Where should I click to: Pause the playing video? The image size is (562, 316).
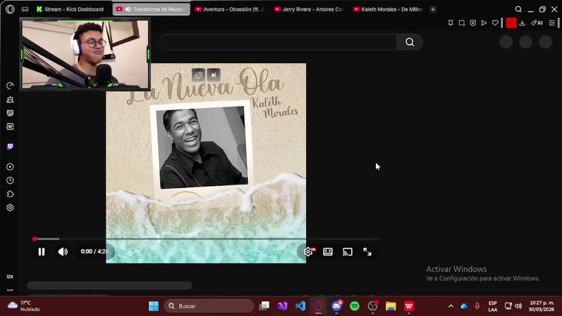[41, 251]
